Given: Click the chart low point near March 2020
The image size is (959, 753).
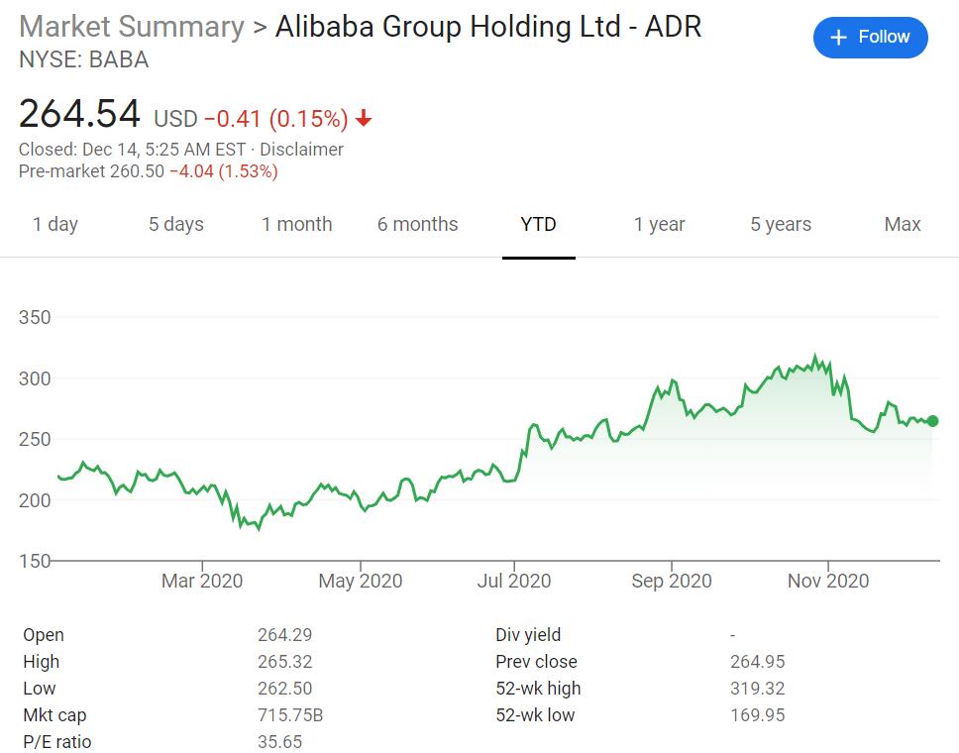Looking at the screenshot, I should (260, 529).
